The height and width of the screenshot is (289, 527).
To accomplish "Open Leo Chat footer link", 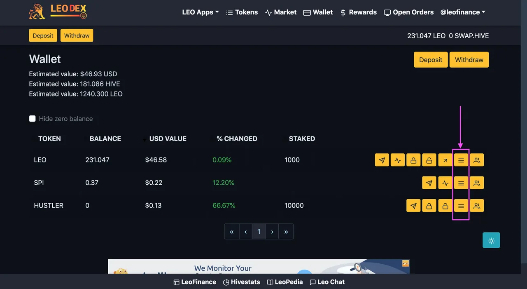I will pyautogui.click(x=327, y=282).
